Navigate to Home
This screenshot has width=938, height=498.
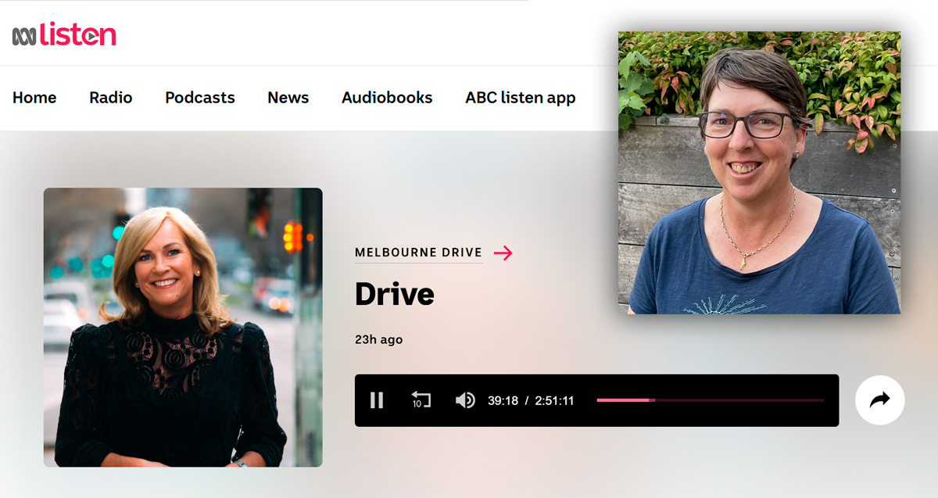coord(34,98)
